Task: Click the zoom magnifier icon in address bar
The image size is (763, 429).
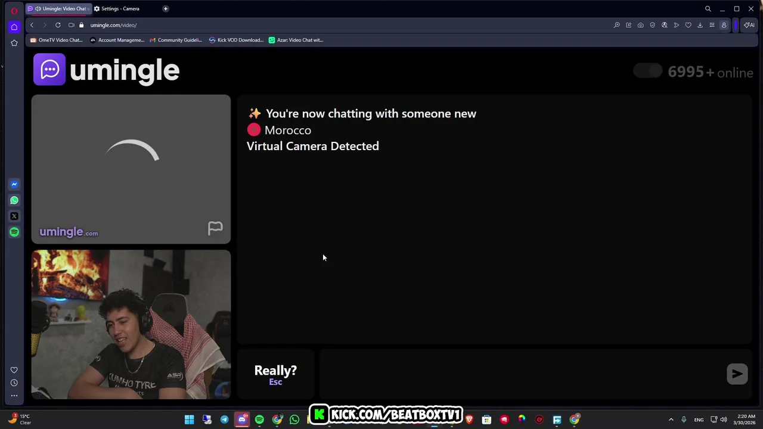Action: pyautogui.click(x=617, y=25)
